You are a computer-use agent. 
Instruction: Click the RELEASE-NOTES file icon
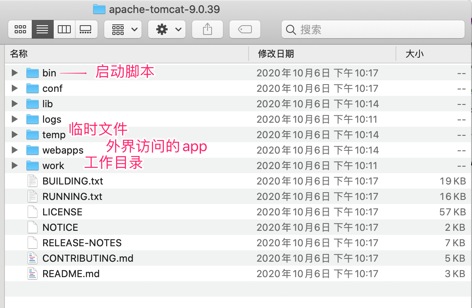pyautogui.click(x=33, y=243)
